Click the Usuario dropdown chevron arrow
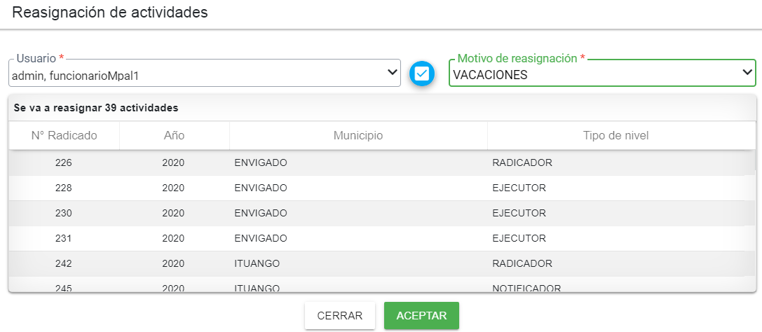 pos(392,72)
